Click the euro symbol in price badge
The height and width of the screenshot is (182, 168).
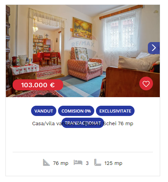pyautogui.click(x=52, y=85)
